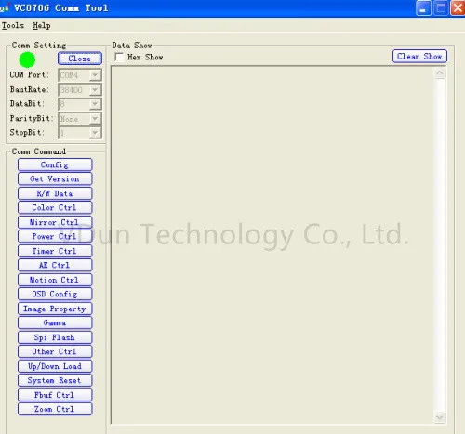The image size is (465, 434).
Task: Click scroll-down arrow in Data Show area
Action: click(x=440, y=417)
